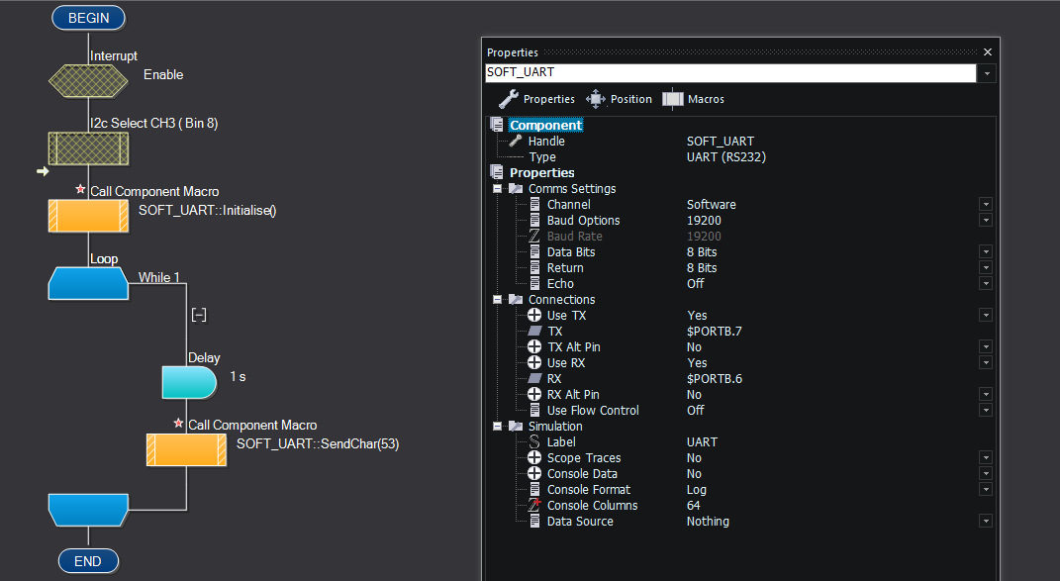Click the Scope Traces plus icon
This screenshot has height=581, width=1060.
pos(534,458)
